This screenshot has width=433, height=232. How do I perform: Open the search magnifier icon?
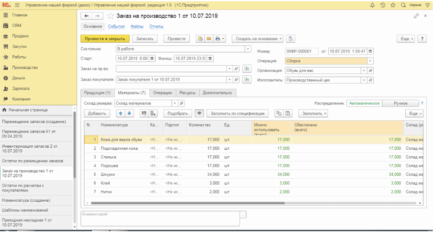tap(403, 5)
